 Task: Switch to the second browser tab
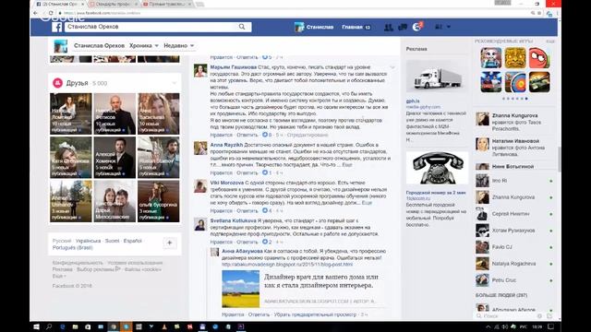point(113,4)
